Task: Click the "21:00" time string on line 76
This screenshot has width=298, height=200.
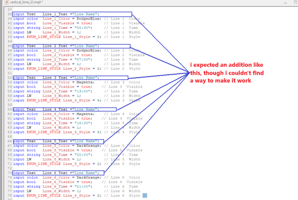Action: coord(82,187)
